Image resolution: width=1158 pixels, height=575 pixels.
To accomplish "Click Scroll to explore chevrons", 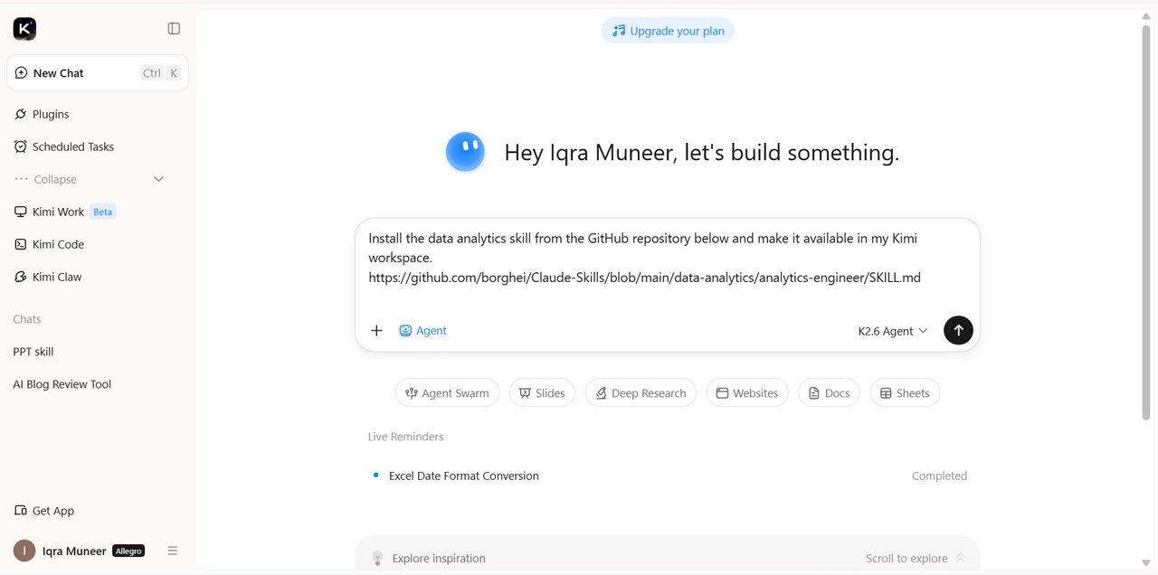I will tap(961, 558).
